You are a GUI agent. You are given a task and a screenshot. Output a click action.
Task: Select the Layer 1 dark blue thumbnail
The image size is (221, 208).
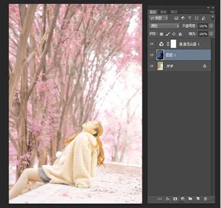[x=160, y=55]
